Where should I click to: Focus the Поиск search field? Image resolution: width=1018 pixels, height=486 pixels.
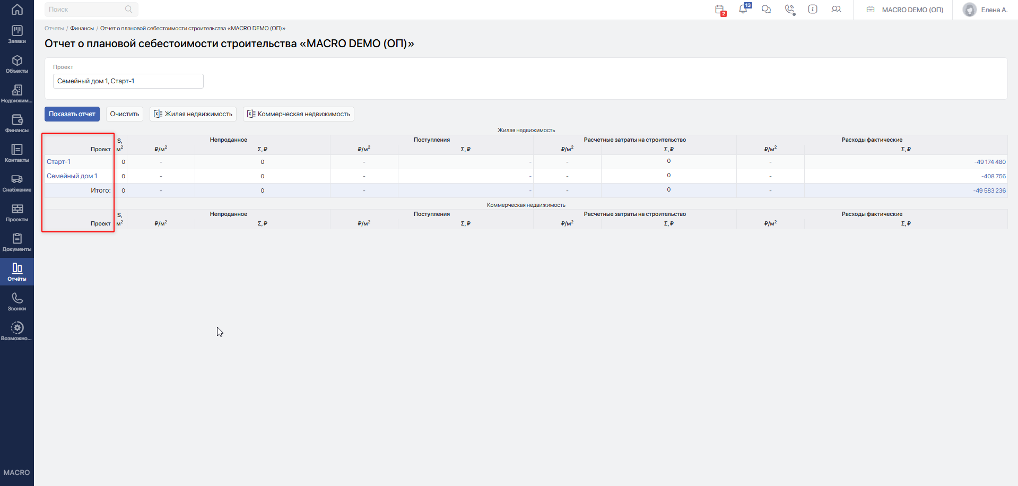point(91,10)
